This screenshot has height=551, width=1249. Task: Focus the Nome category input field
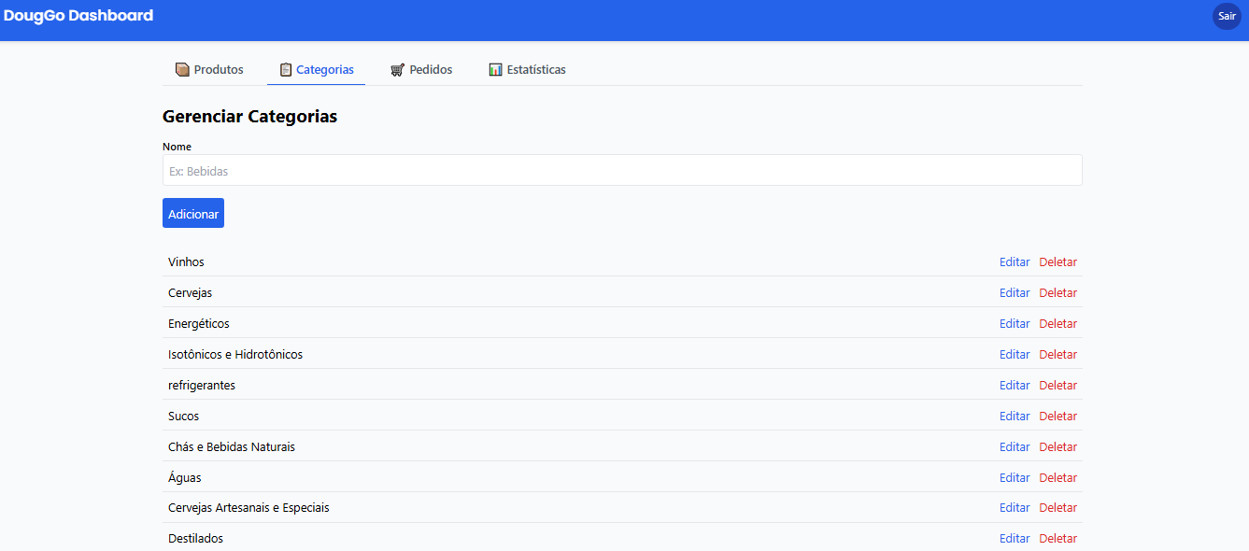click(x=622, y=171)
